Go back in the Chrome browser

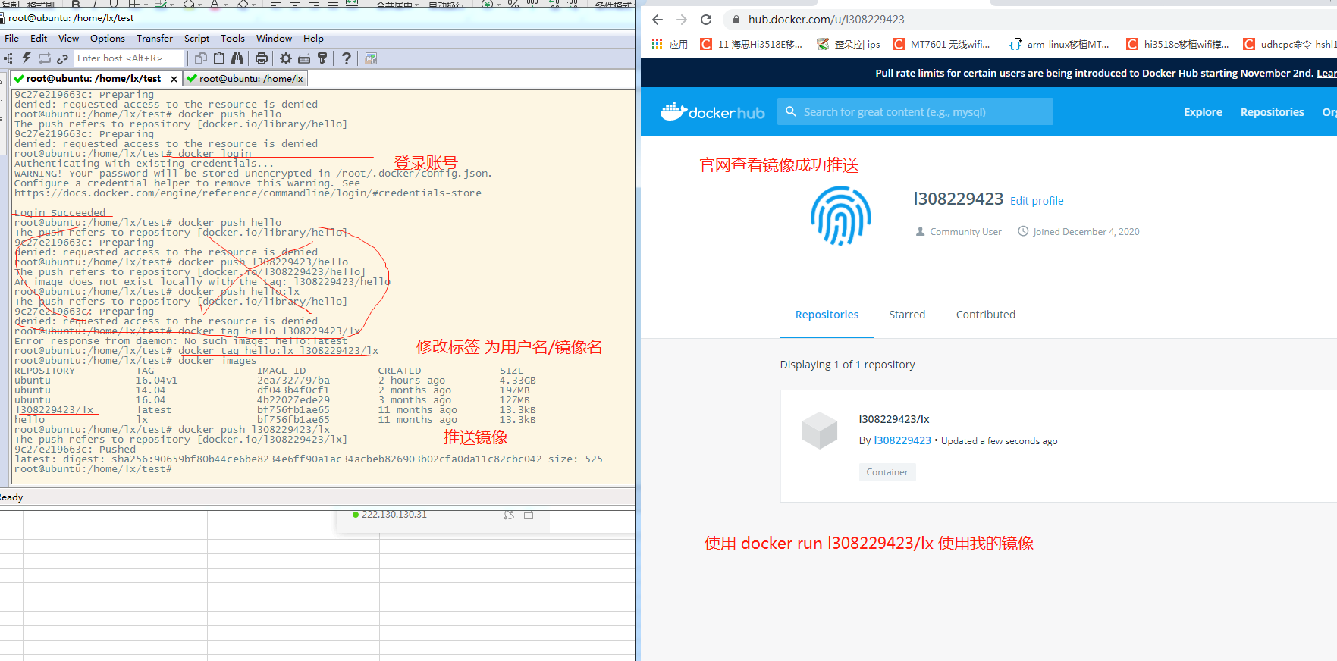pos(658,20)
